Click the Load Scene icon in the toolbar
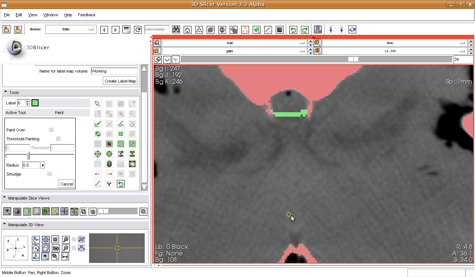 point(6,30)
